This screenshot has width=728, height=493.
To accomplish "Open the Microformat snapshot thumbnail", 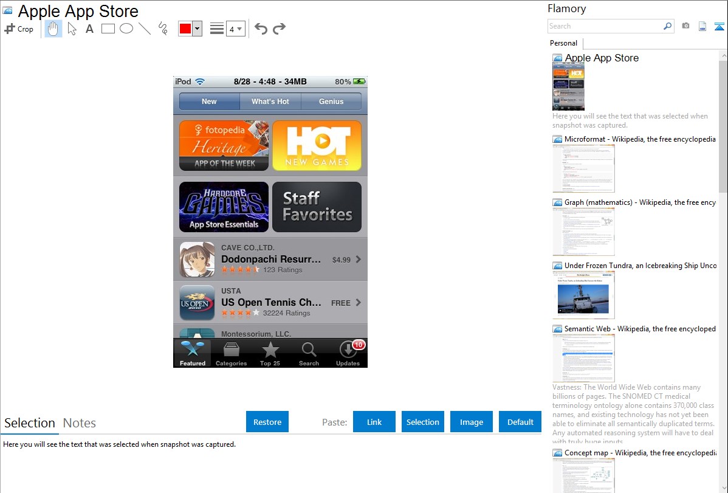I will pyautogui.click(x=583, y=168).
